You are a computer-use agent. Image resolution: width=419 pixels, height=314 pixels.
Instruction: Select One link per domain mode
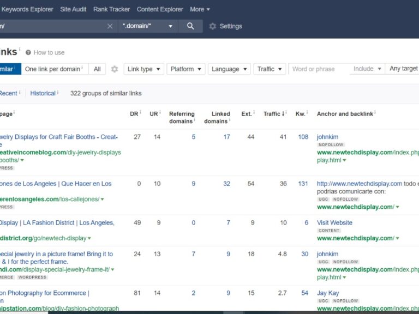coord(55,69)
